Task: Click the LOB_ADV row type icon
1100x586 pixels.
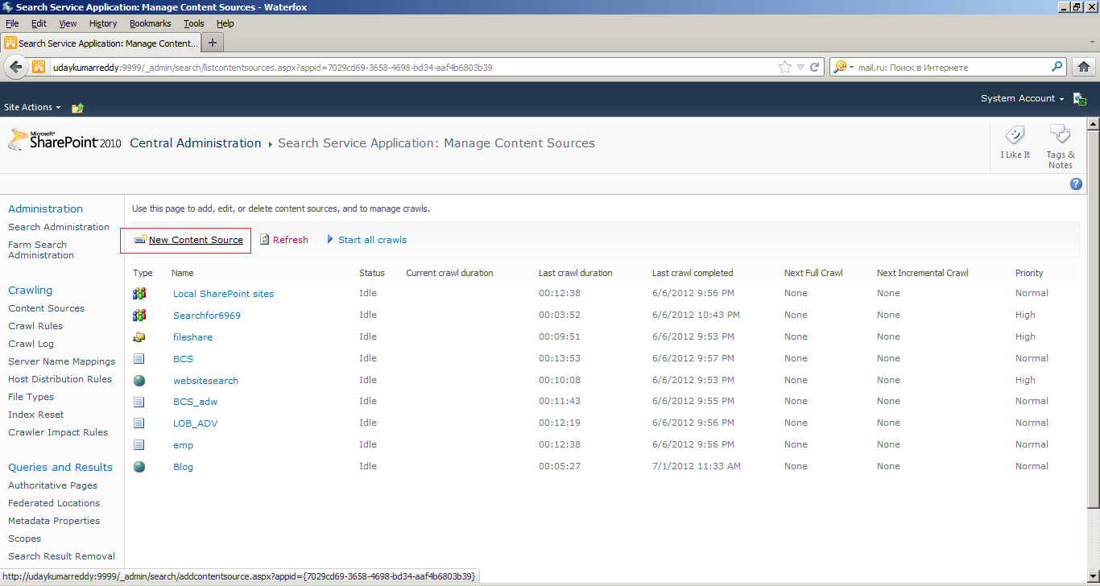Action: coord(139,423)
